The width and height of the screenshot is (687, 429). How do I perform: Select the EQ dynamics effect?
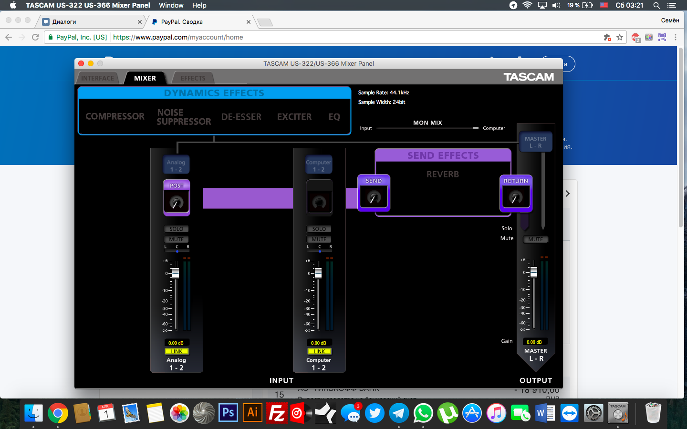pos(334,117)
